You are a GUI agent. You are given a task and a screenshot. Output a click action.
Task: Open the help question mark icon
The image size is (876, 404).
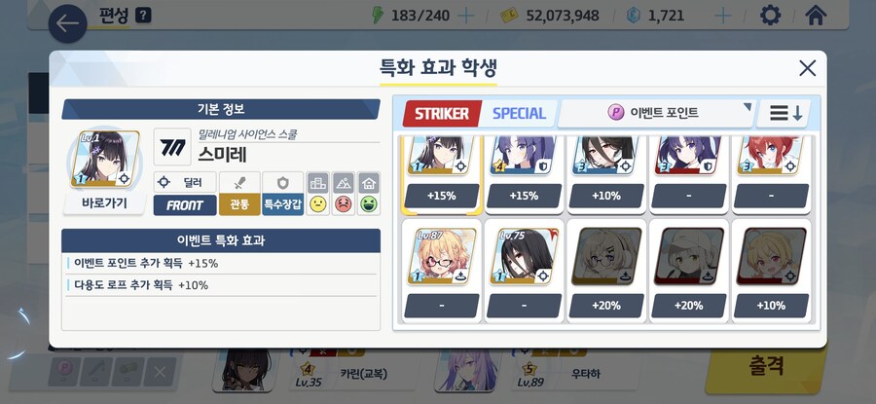coord(144,15)
